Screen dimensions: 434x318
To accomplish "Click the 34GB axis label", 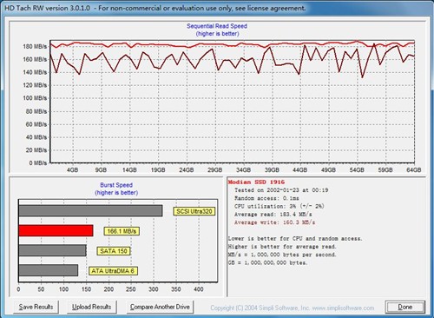I will pos(243,170).
